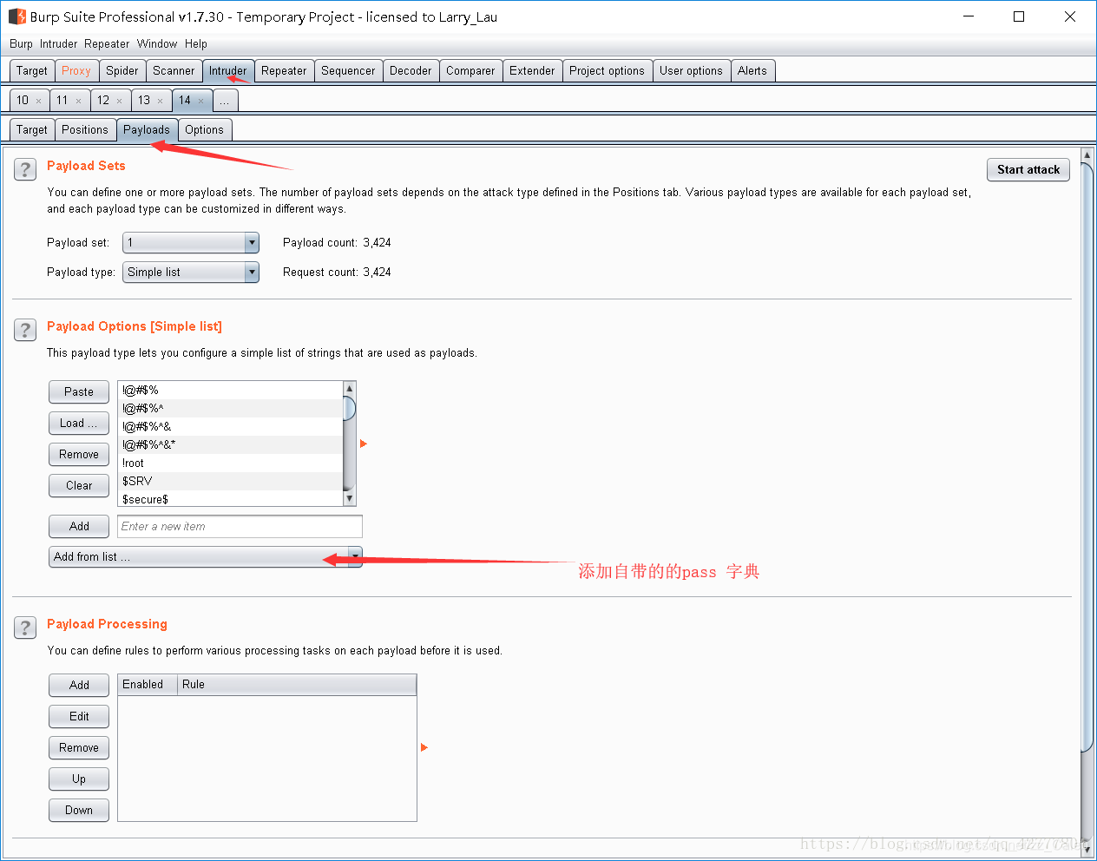This screenshot has height=861, width=1097.
Task: Expand the Add from list dropdown
Action: point(205,557)
